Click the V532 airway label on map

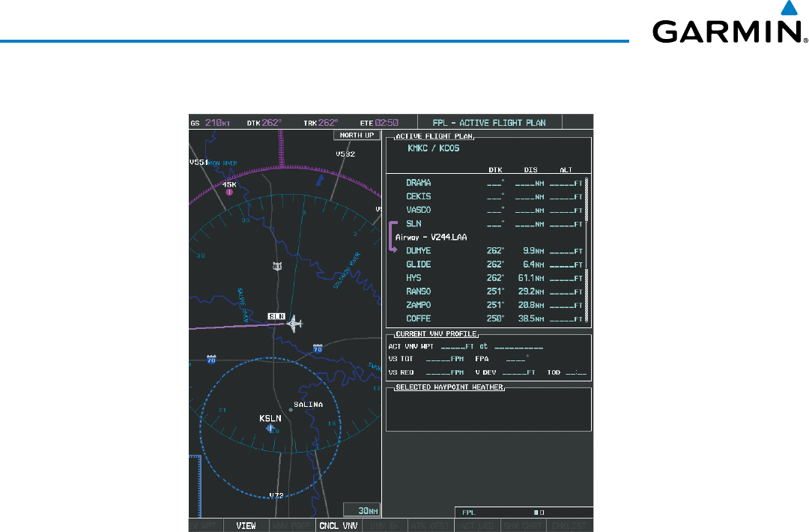click(345, 154)
